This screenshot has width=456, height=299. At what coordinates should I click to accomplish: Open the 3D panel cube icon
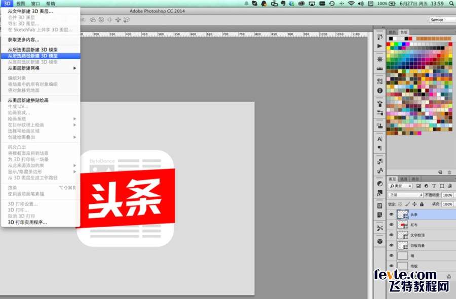click(380, 241)
